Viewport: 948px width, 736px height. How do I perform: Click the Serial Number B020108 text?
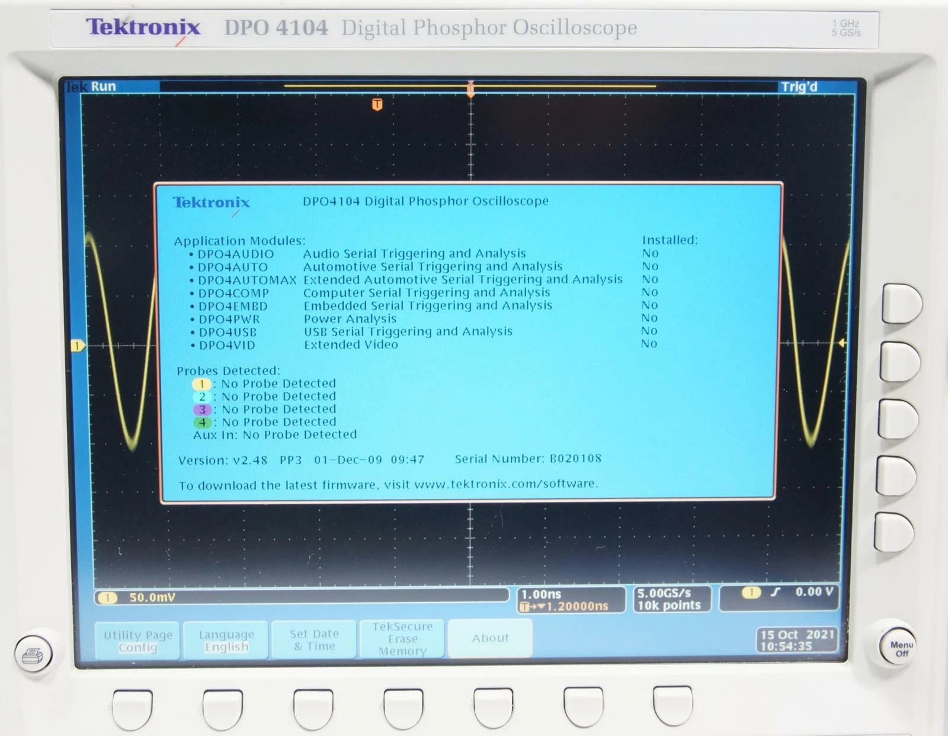(528, 459)
